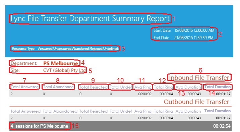Click Total Answered header in Inbound section

click(25, 87)
